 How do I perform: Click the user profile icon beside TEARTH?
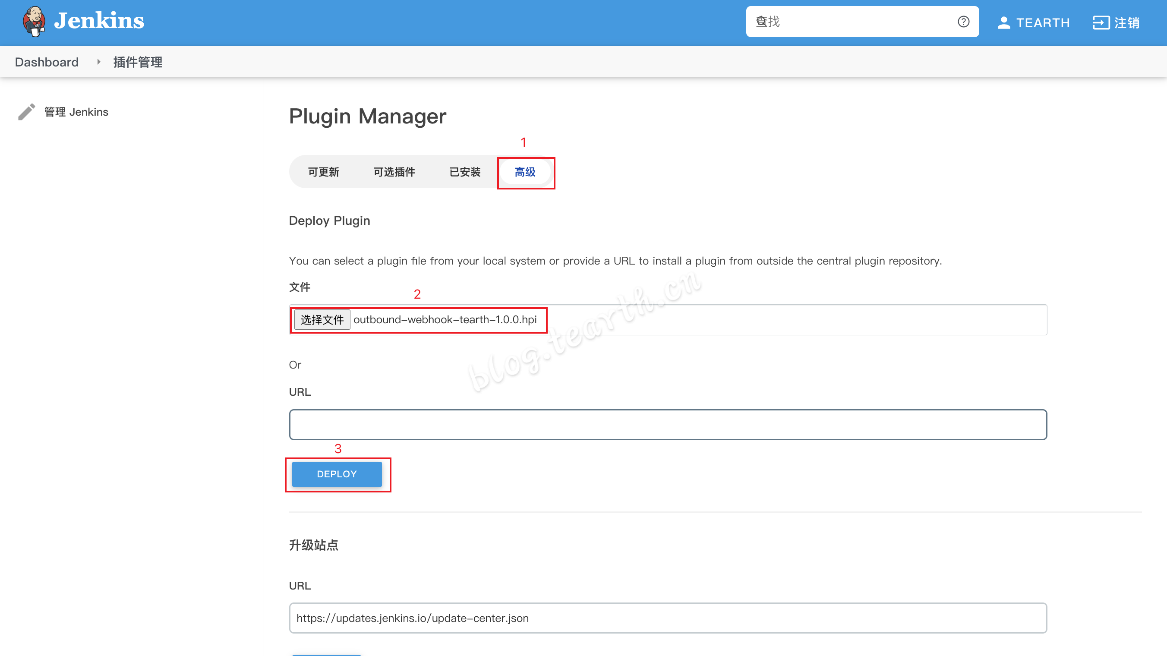coord(1003,22)
